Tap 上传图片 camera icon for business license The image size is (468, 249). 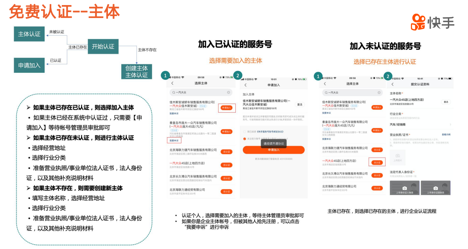[x=398, y=157]
